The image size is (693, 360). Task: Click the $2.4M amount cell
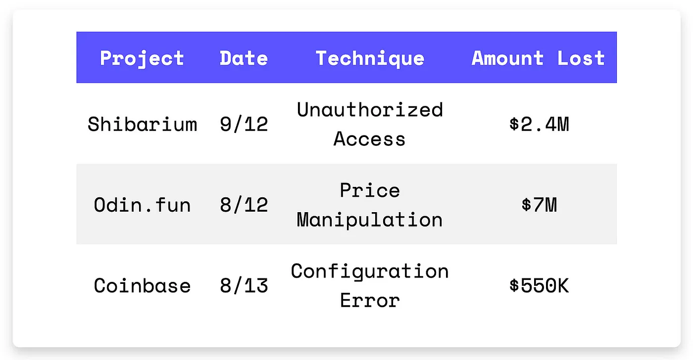(539, 124)
